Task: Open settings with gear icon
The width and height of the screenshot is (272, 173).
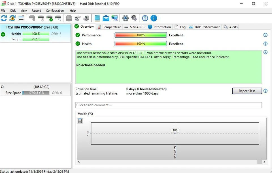Action: pyautogui.click(x=125, y=18)
